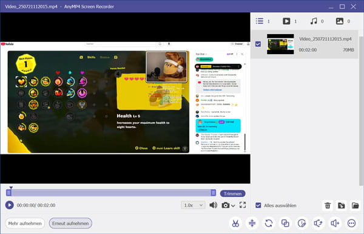Play the recorded video
This screenshot has width=364, height=234.
tap(9, 205)
